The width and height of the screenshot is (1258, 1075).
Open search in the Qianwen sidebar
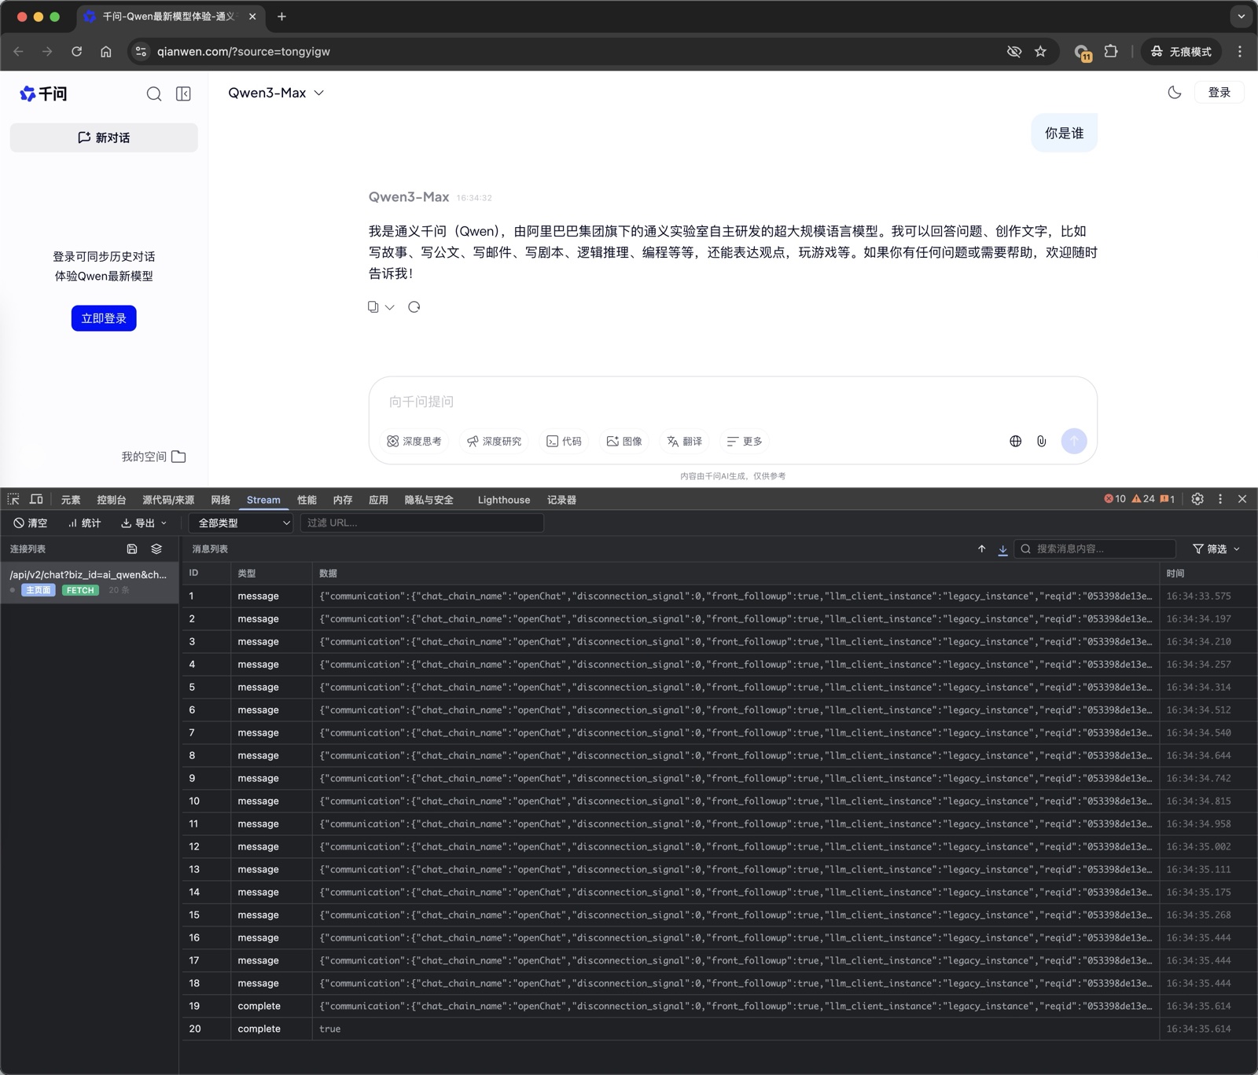pos(154,94)
